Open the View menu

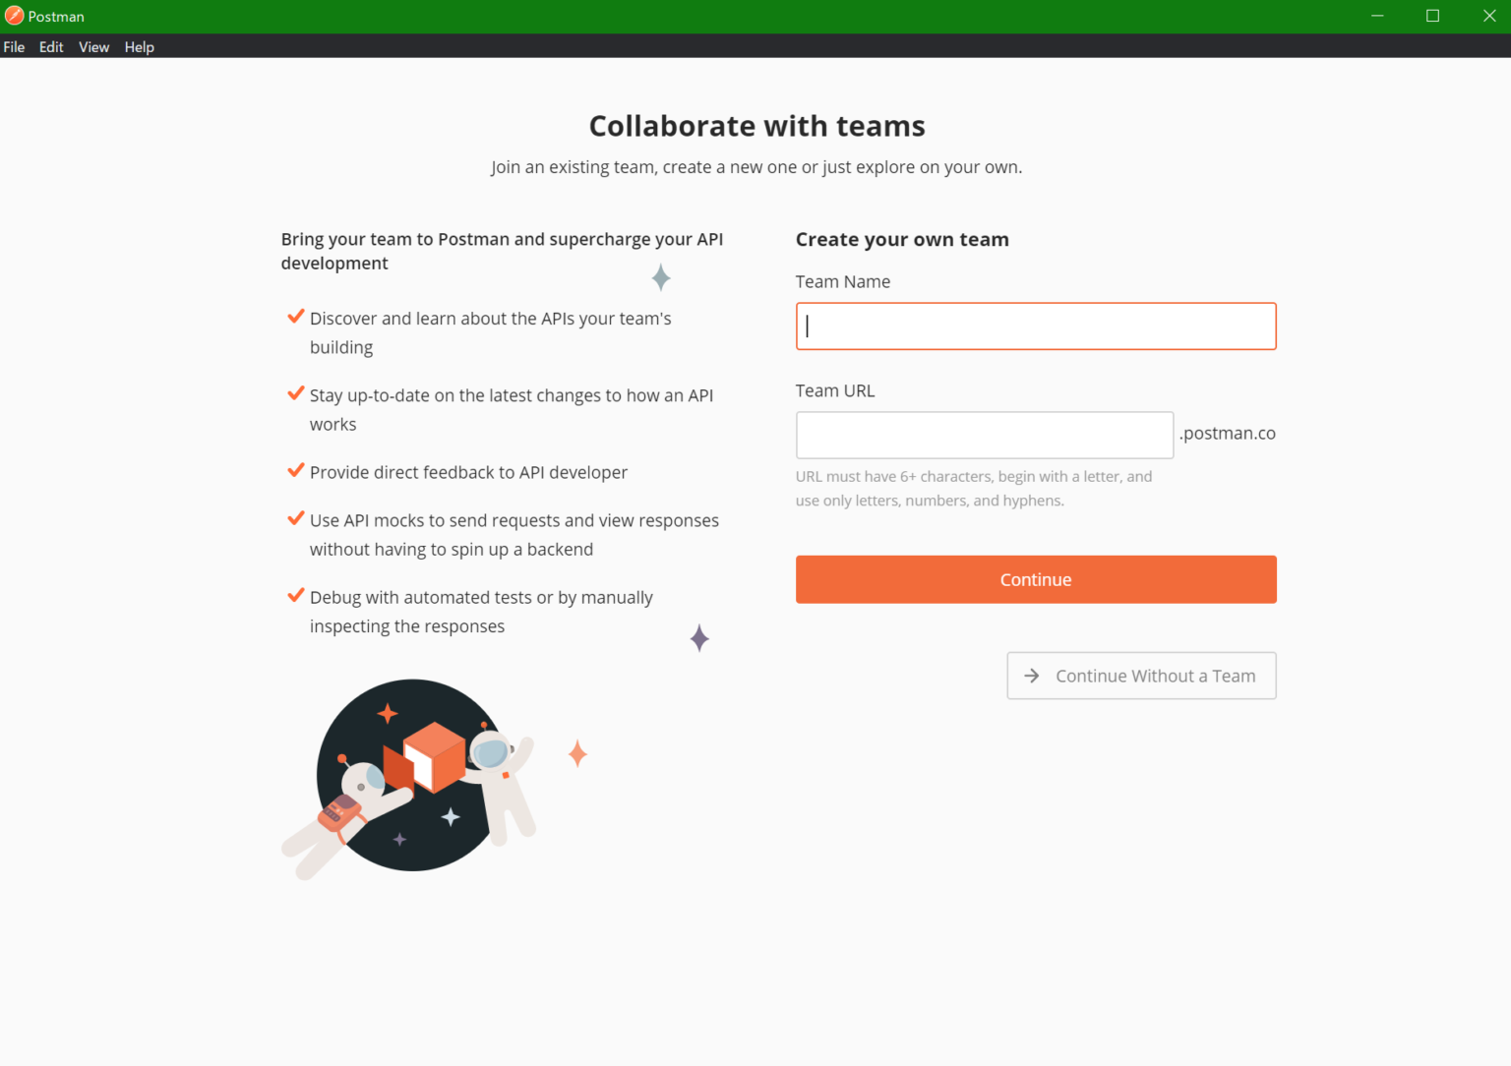(93, 47)
